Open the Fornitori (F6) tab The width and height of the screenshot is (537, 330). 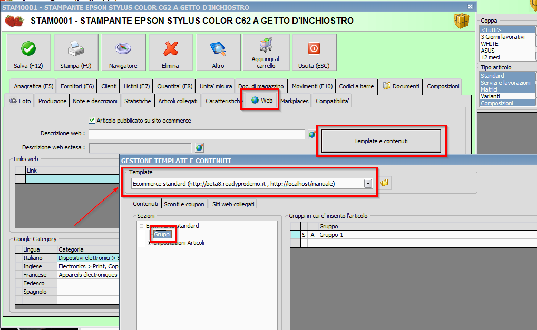pyautogui.click(x=77, y=86)
